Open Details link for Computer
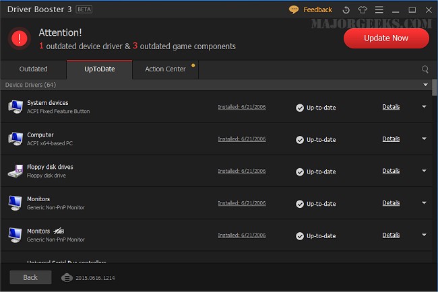Viewport: 438px width, 292px height. pos(391,139)
